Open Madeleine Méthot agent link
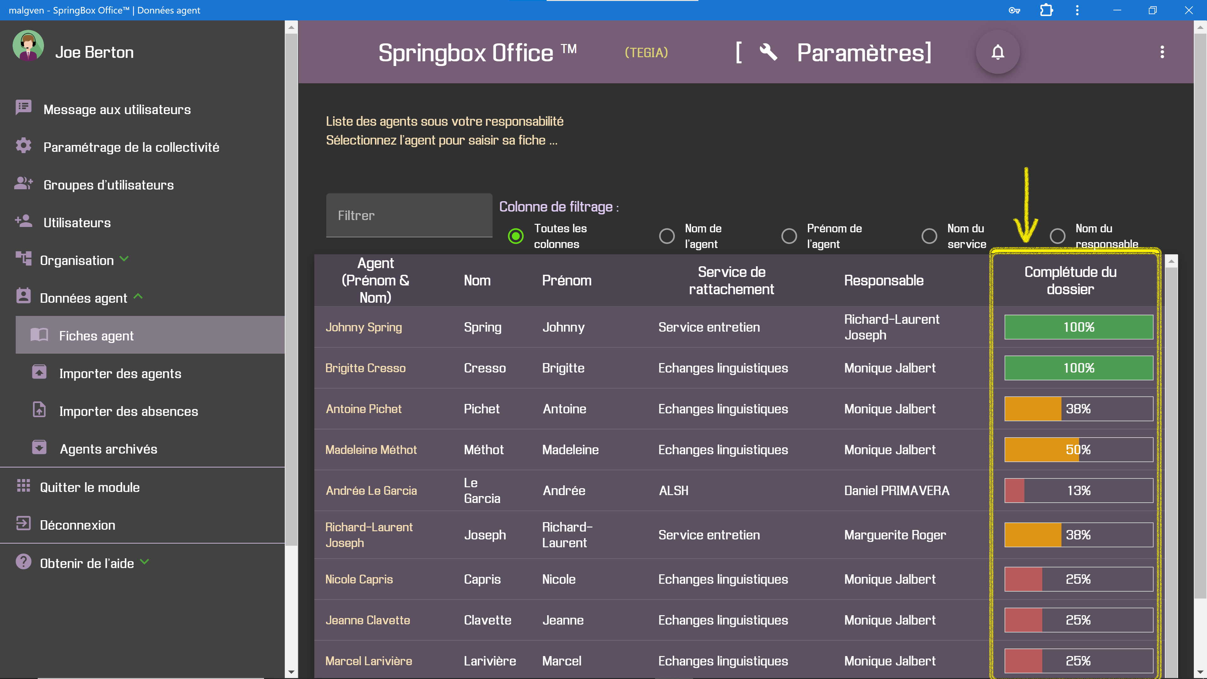Screen dimensions: 1207x679 click(371, 450)
